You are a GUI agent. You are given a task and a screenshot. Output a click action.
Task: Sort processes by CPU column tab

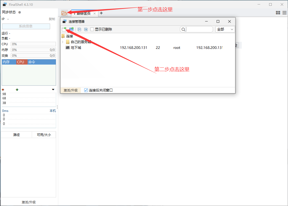pos(20,62)
